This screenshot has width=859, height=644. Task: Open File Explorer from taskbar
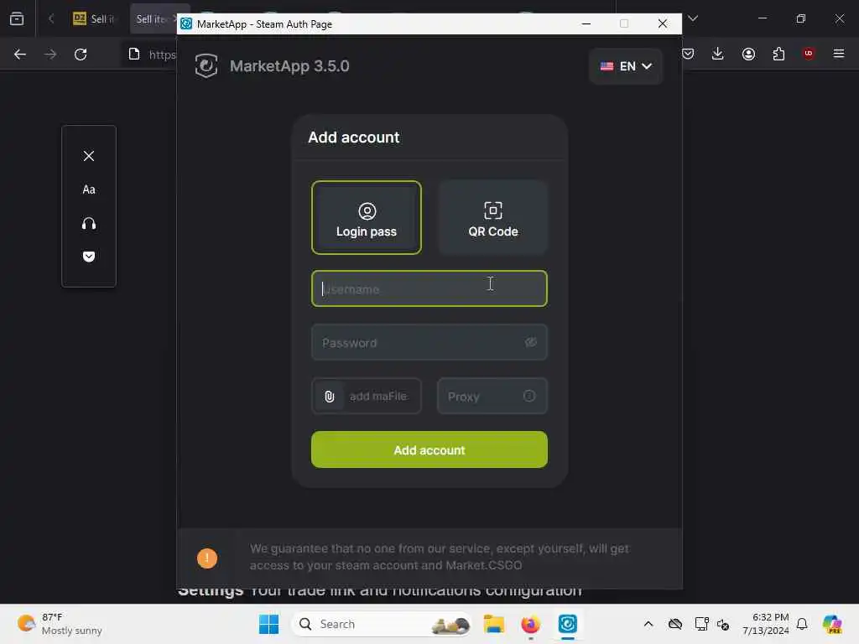pos(493,624)
